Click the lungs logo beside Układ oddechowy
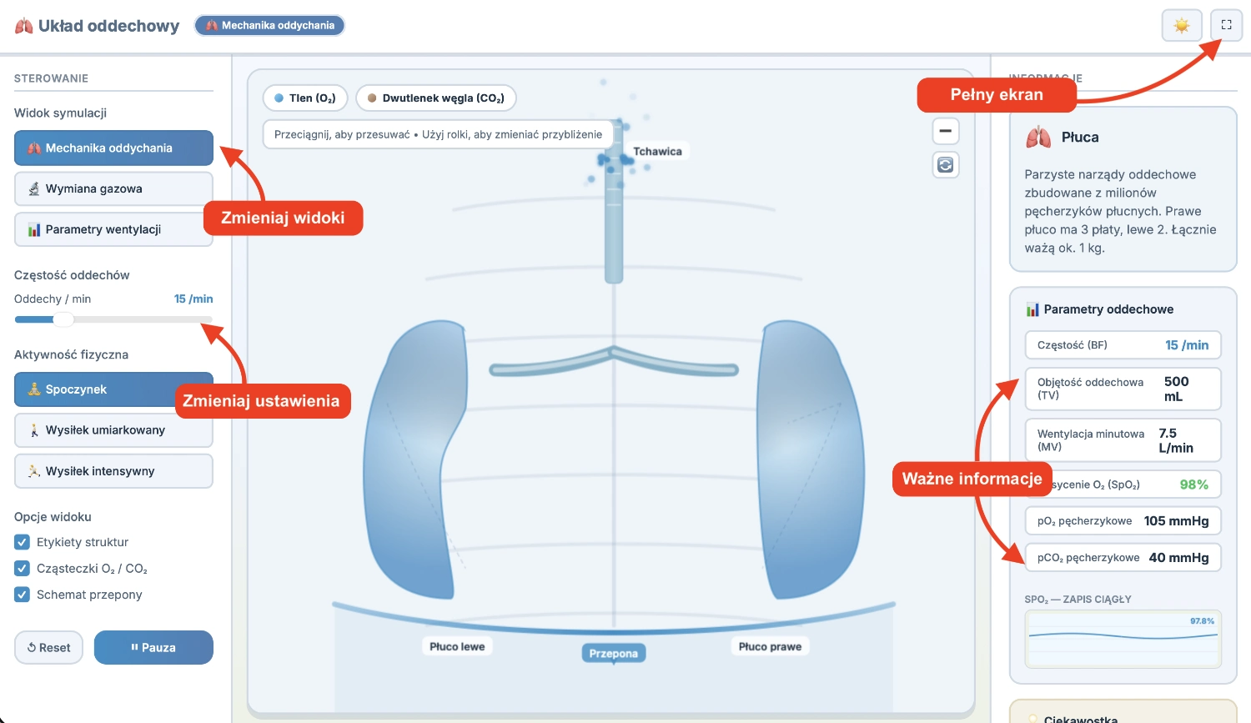Viewport: 1251px width, 723px height. (23, 26)
